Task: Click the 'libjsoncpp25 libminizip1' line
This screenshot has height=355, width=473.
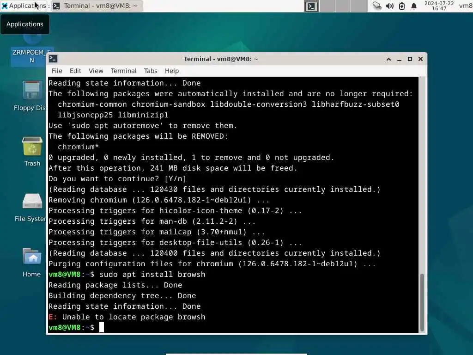Action: pos(113,115)
